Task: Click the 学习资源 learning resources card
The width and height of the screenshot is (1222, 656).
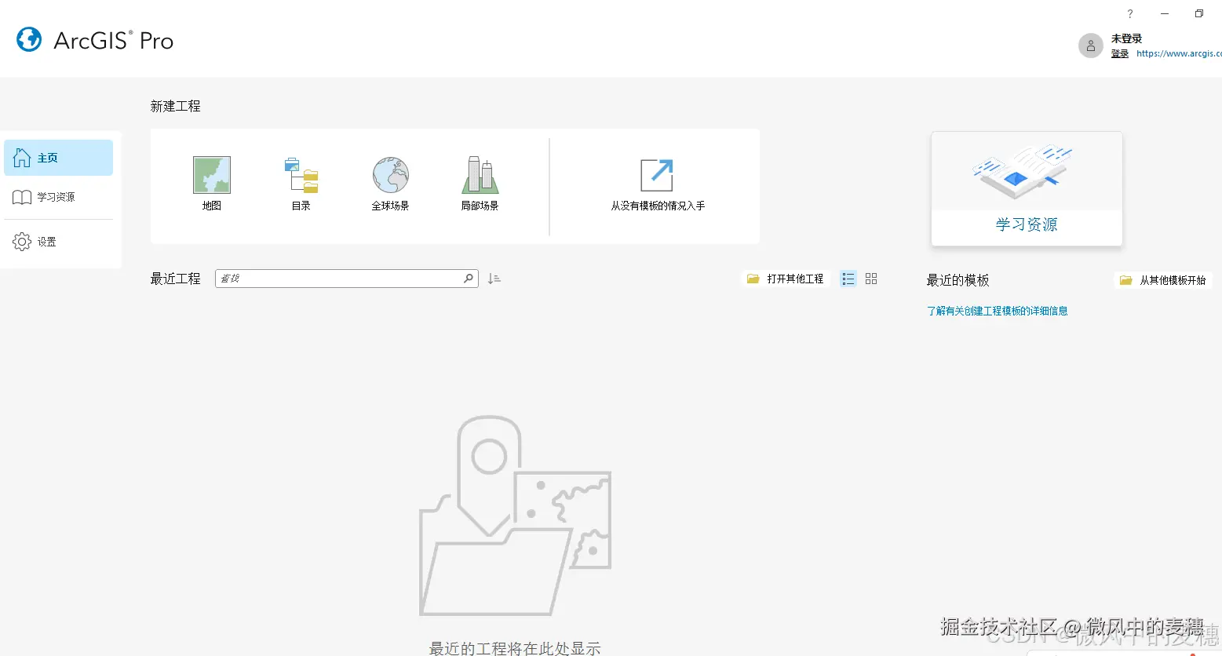Action: coord(1027,189)
